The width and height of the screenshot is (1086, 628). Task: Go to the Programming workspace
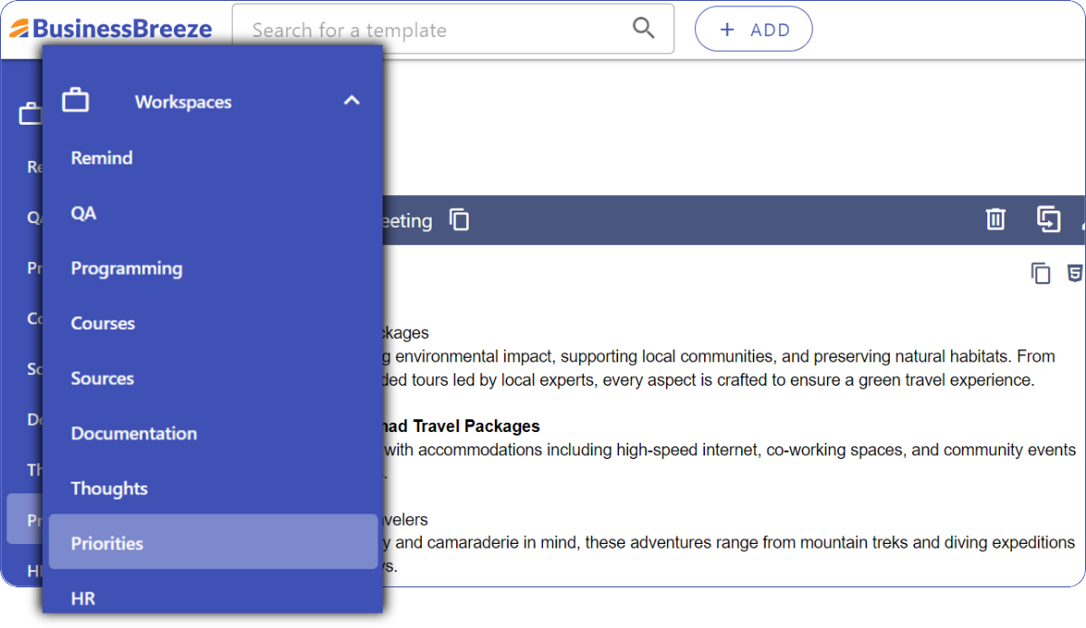127,268
